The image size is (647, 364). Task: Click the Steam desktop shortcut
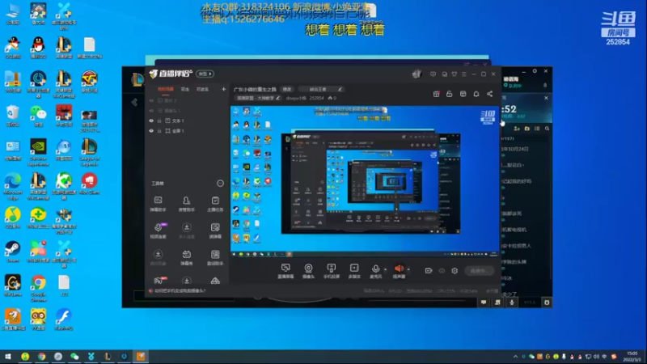pyautogui.click(x=13, y=252)
